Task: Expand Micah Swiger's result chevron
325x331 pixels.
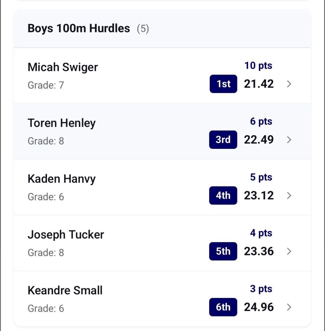Action: click(289, 84)
